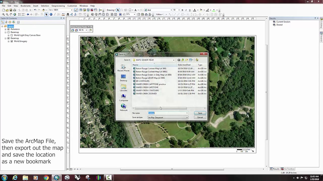The image size is (323, 181).
Task: Click the Full Extent globe icon
Action: pos(15,14)
